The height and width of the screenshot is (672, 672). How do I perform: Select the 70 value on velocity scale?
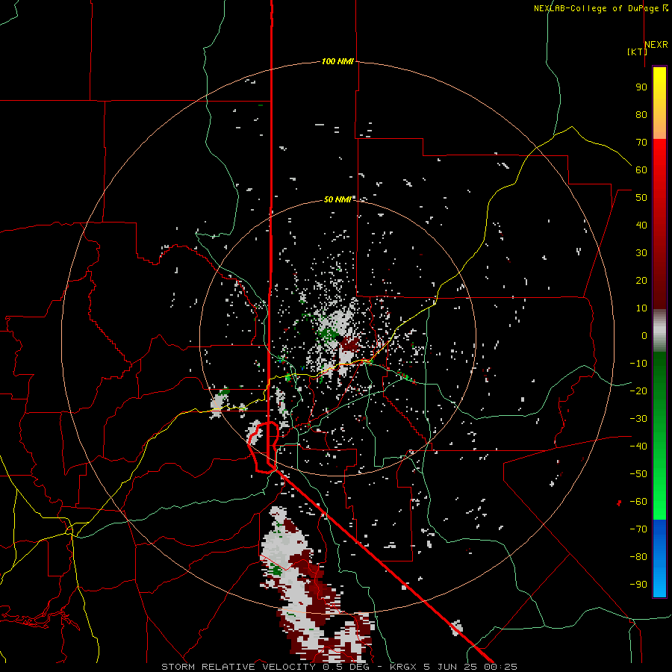tap(641, 143)
